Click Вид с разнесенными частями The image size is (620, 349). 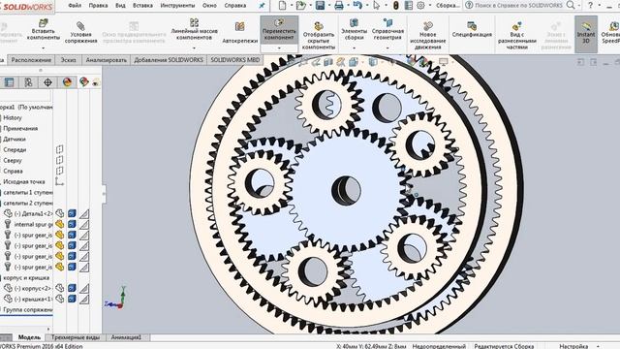point(516,35)
